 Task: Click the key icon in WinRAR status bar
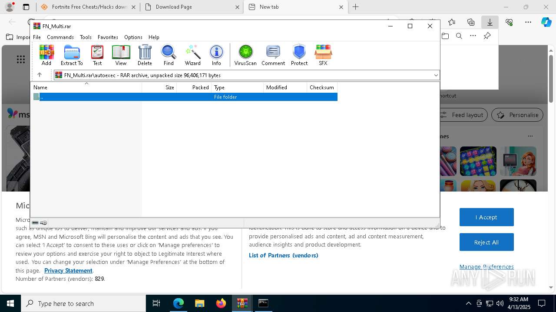[x=43, y=223]
